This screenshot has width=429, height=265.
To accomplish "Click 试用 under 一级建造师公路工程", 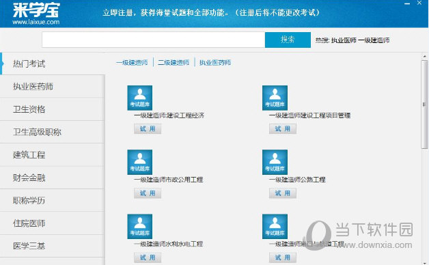I will pos(283,193).
